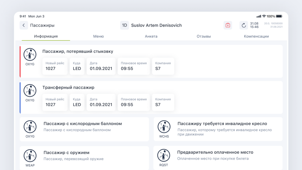
Task: Go to the Отзывы tab
Action: point(203,36)
